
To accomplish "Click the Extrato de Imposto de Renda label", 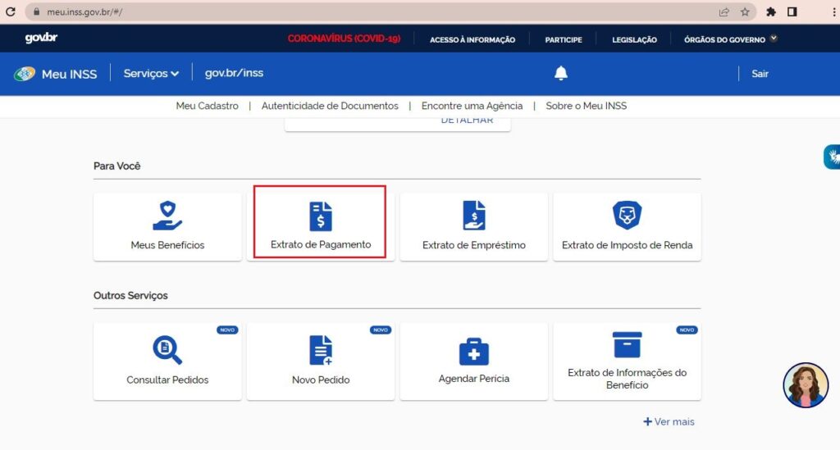I will [627, 245].
